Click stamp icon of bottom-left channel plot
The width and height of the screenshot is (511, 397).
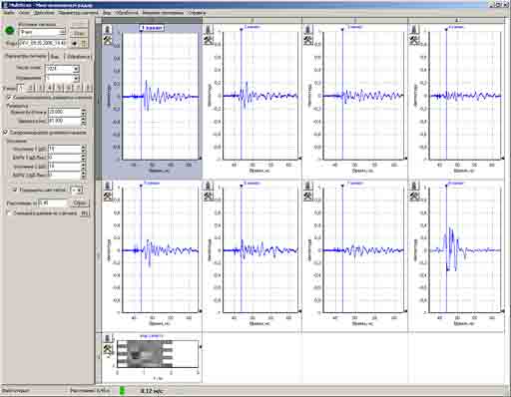[108, 186]
